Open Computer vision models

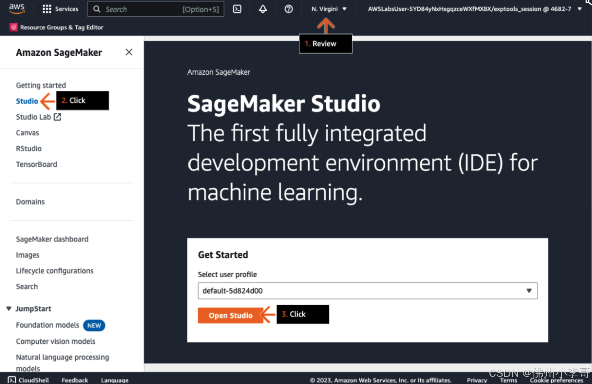coord(56,341)
